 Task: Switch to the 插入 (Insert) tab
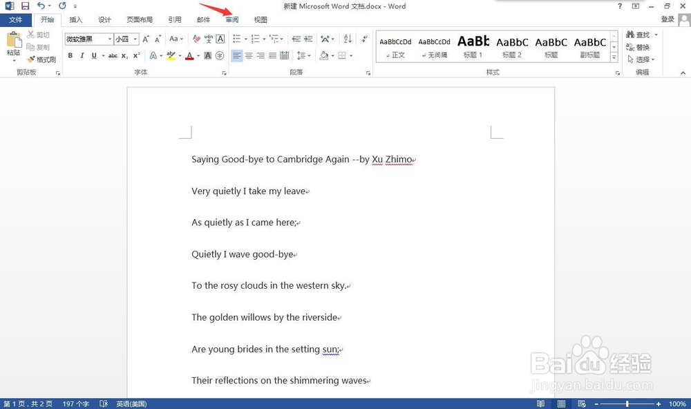76,20
